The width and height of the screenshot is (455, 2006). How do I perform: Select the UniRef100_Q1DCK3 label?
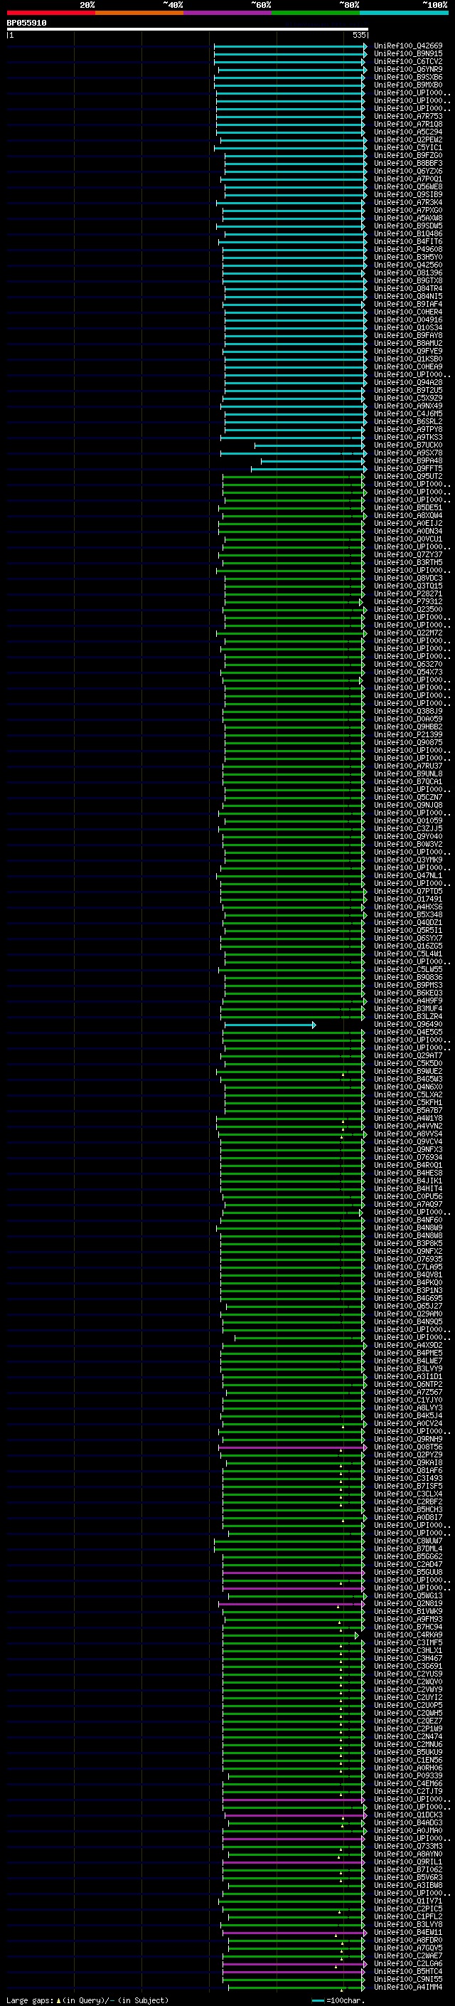coord(407,1816)
